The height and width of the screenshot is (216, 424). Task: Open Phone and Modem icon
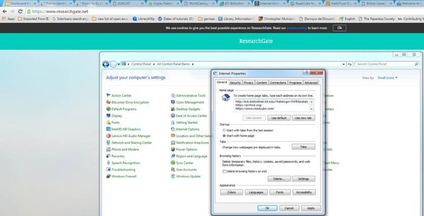pyautogui.click(x=109, y=149)
